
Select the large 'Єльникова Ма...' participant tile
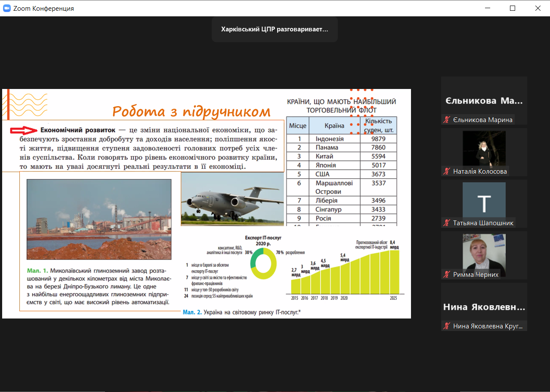tap(484, 101)
